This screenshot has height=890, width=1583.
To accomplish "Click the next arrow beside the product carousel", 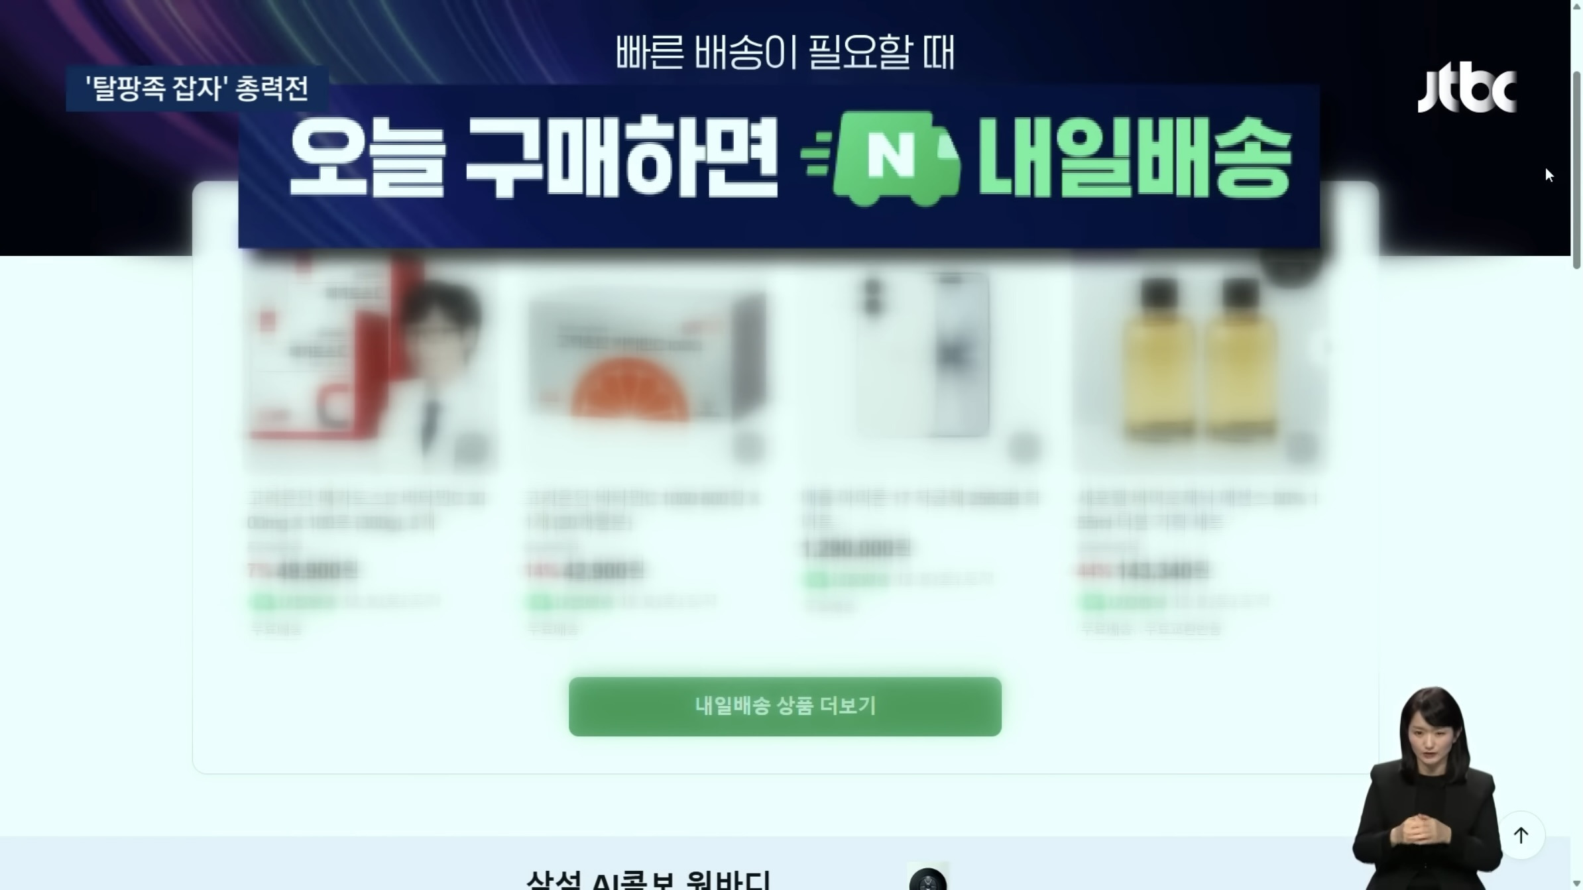I will (x=1326, y=347).
